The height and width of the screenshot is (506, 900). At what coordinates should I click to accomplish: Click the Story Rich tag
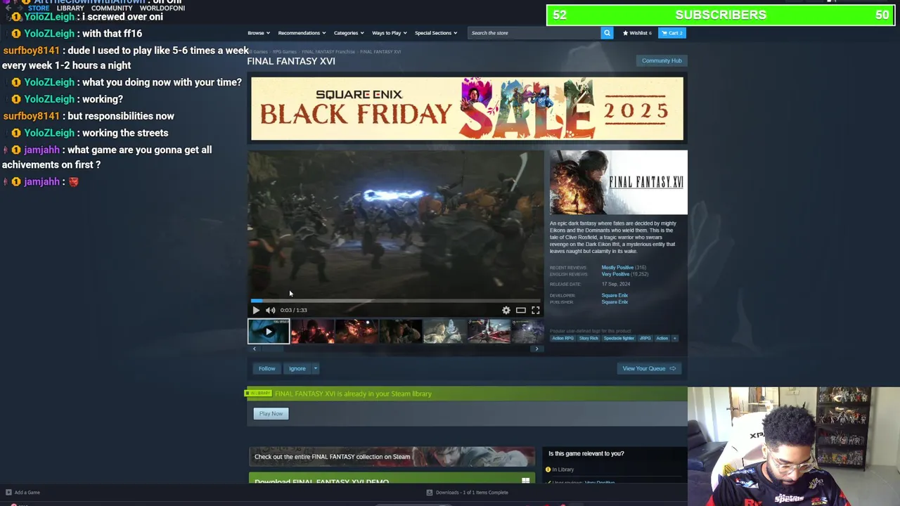[x=589, y=338]
